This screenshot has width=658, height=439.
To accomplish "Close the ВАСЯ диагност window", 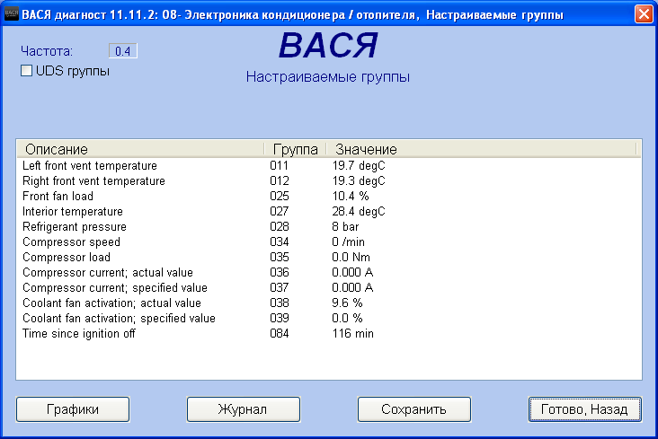I will coord(643,14).
